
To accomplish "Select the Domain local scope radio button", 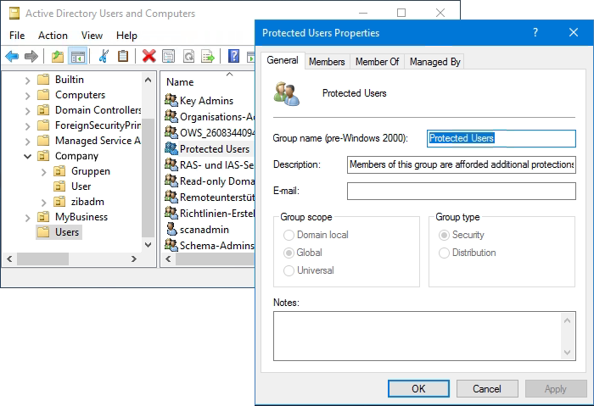I will (x=289, y=235).
